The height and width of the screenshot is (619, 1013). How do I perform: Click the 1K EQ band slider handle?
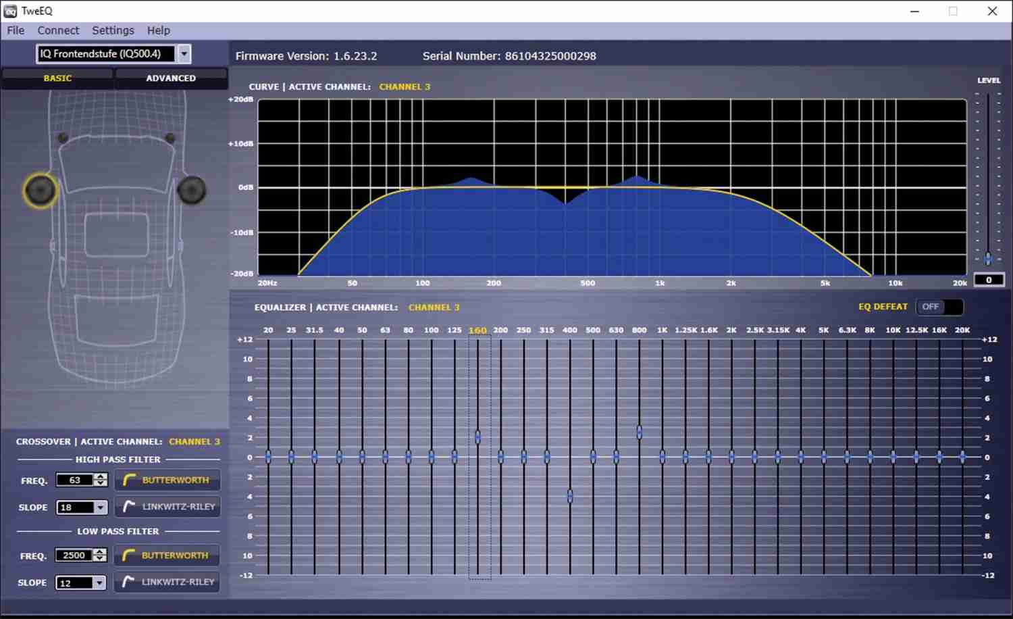(x=662, y=457)
